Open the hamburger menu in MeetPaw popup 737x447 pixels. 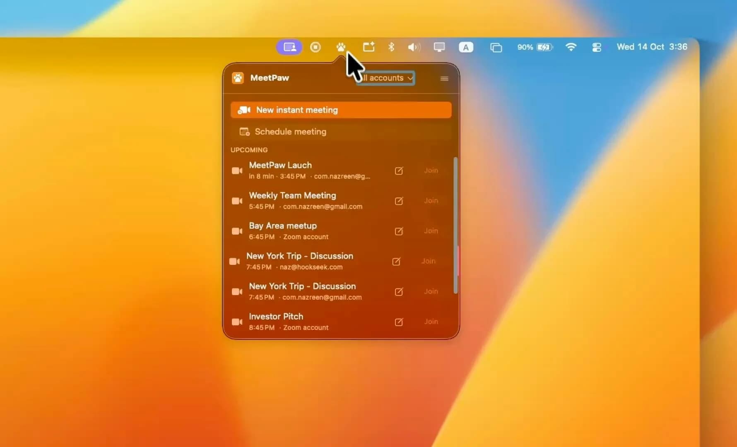point(444,78)
